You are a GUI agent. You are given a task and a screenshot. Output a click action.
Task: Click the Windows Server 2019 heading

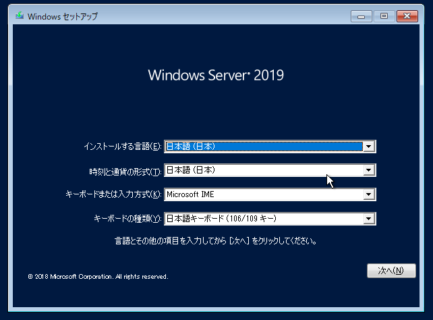216,75
